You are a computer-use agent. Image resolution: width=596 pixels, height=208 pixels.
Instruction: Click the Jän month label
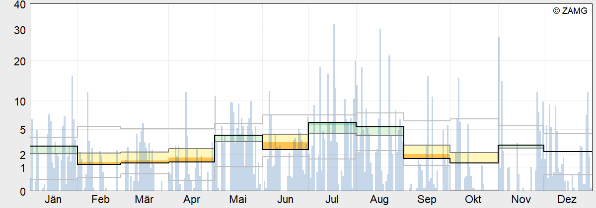coord(53,200)
